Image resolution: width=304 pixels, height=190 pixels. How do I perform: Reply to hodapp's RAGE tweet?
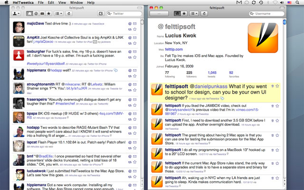click(x=130, y=128)
